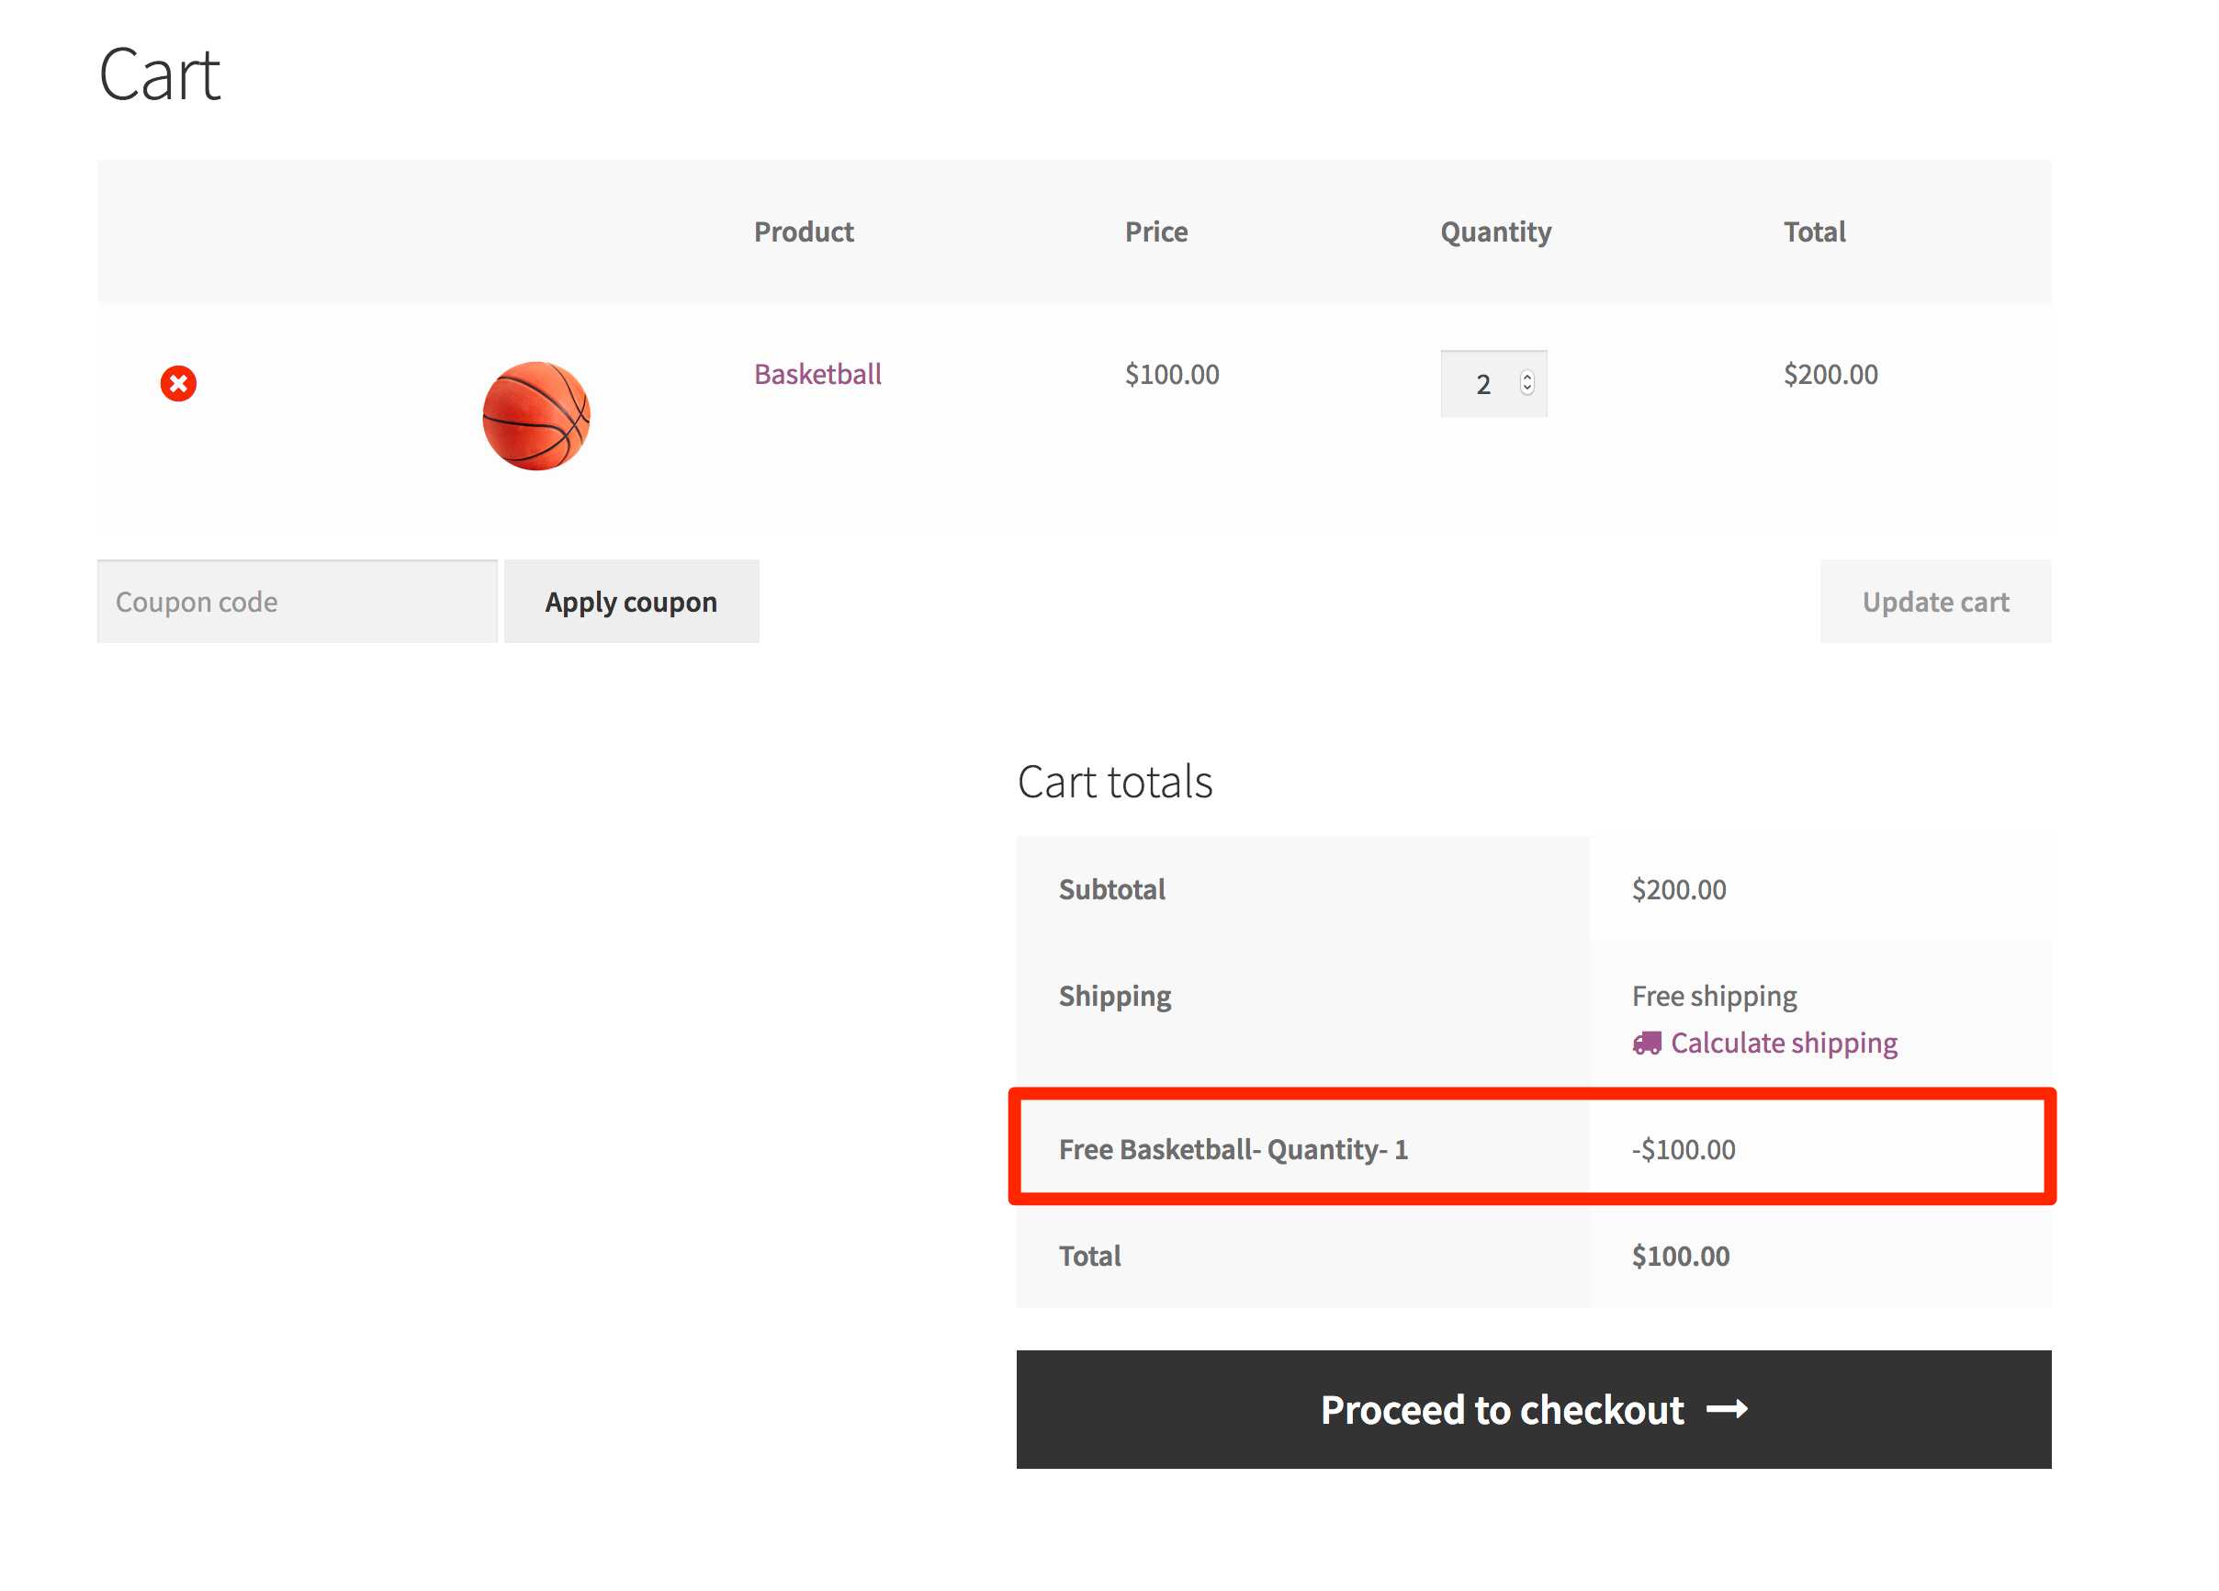The image size is (2219, 1591).
Task: Focus the quantity field showing 2
Action: point(1493,384)
